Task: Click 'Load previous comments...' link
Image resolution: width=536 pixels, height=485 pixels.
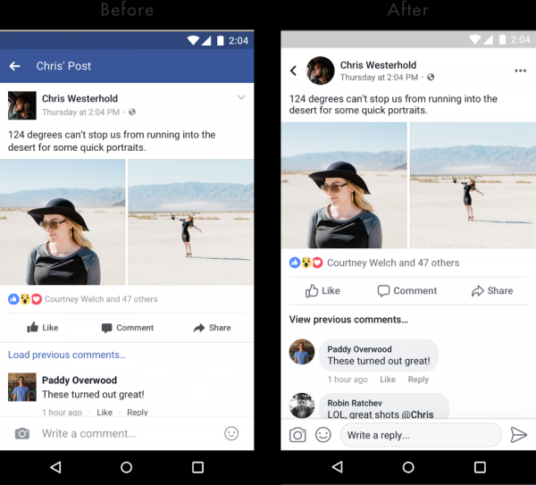Action: (67, 355)
